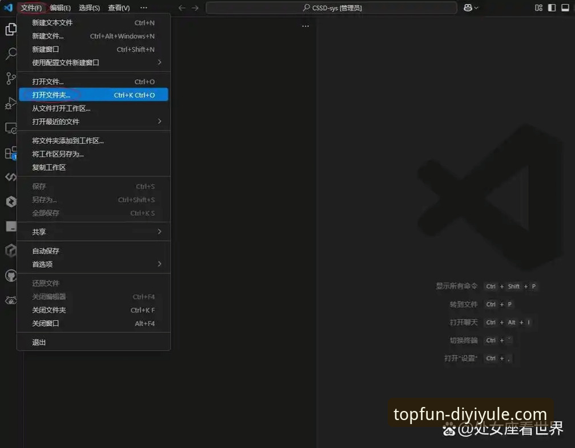Toggle the primary side bar visibility
The height and width of the screenshot is (448, 575).
coord(552,8)
